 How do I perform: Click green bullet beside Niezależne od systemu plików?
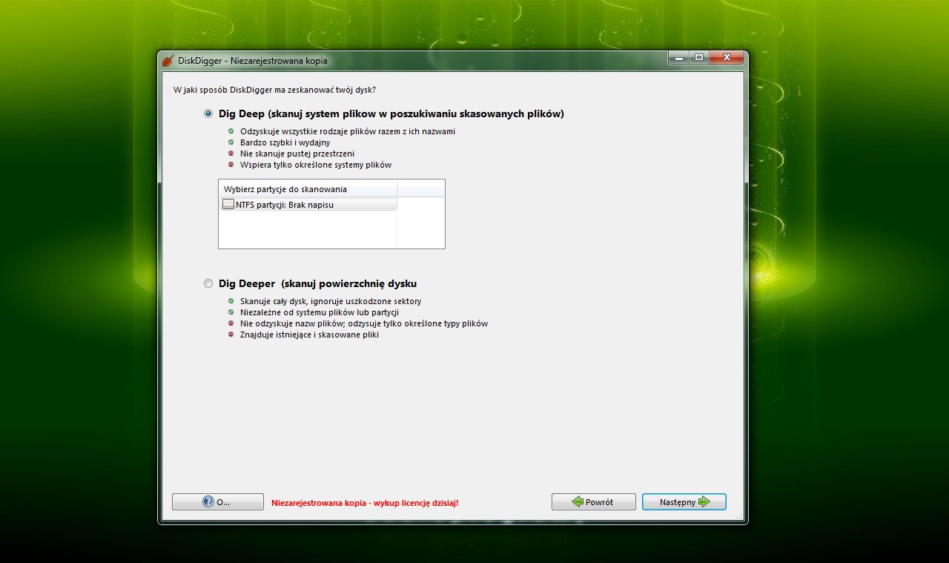point(231,312)
